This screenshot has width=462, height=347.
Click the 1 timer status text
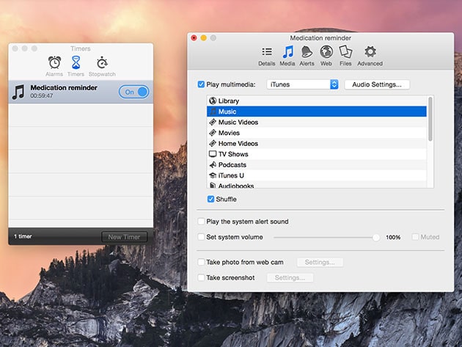23,236
